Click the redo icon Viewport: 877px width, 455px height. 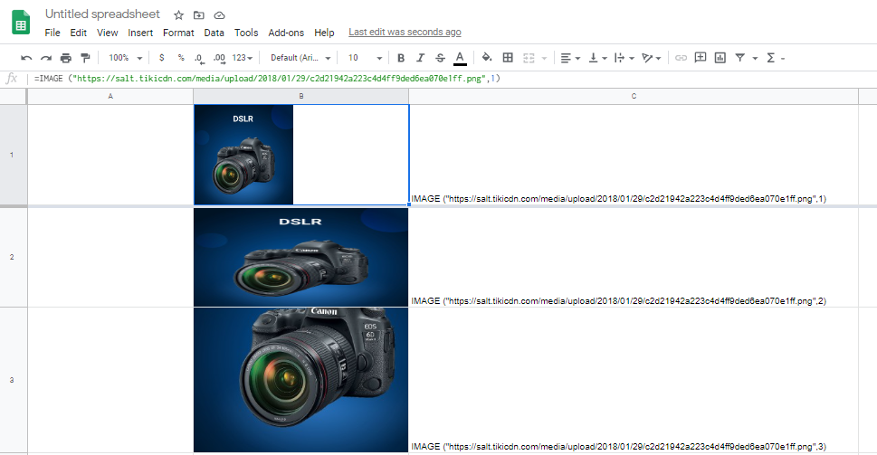tap(46, 58)
